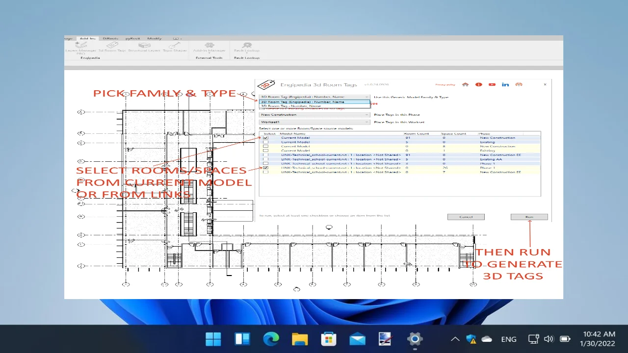Show hidden icons tray chevron

[455, 339]
